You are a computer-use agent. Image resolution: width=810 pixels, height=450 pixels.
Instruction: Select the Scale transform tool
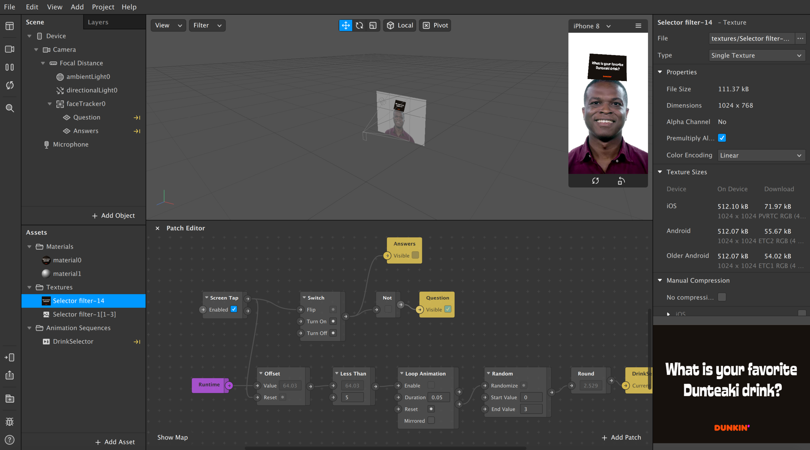click(x=373, y=25)
